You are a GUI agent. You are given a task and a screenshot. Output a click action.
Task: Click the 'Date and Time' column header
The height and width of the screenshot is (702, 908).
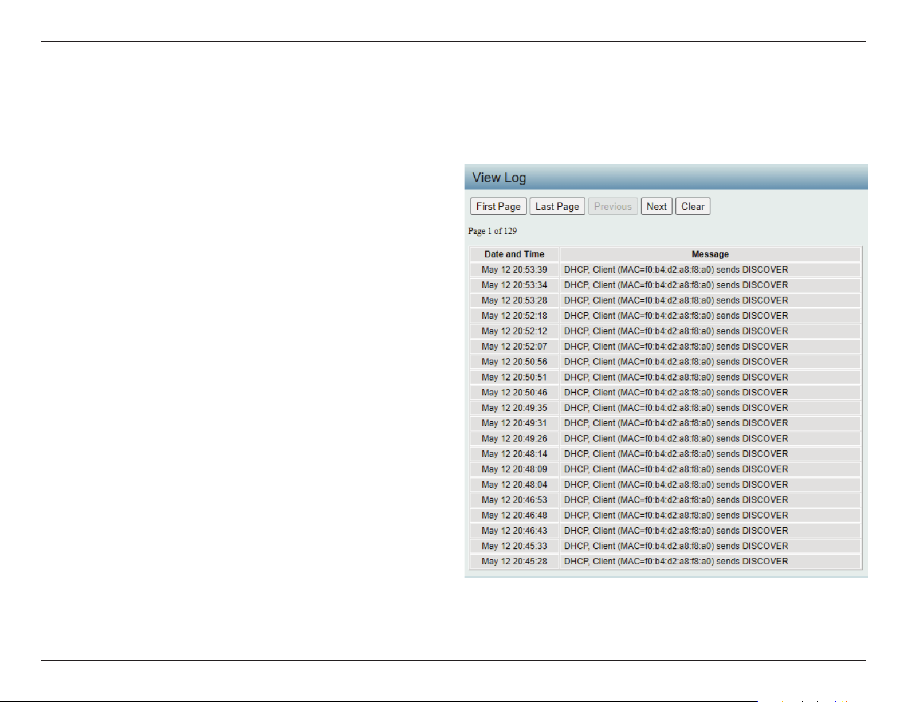514,254
